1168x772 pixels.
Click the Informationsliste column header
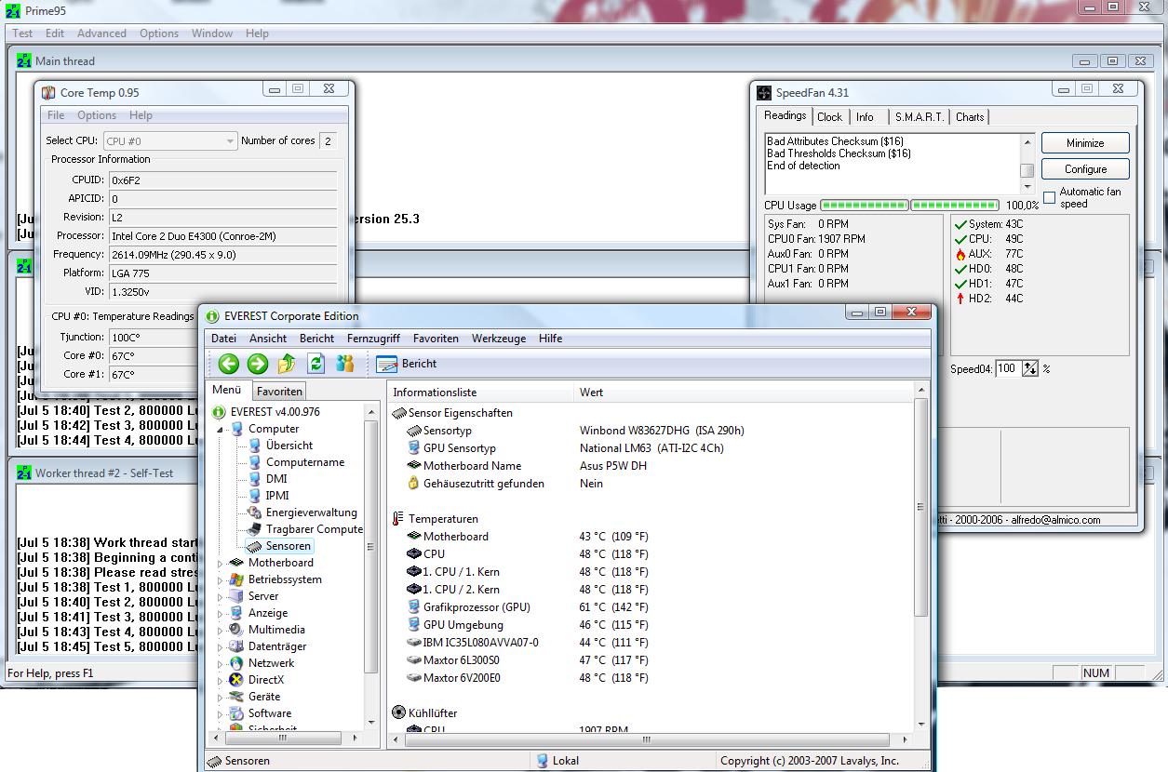coord(480,393)
